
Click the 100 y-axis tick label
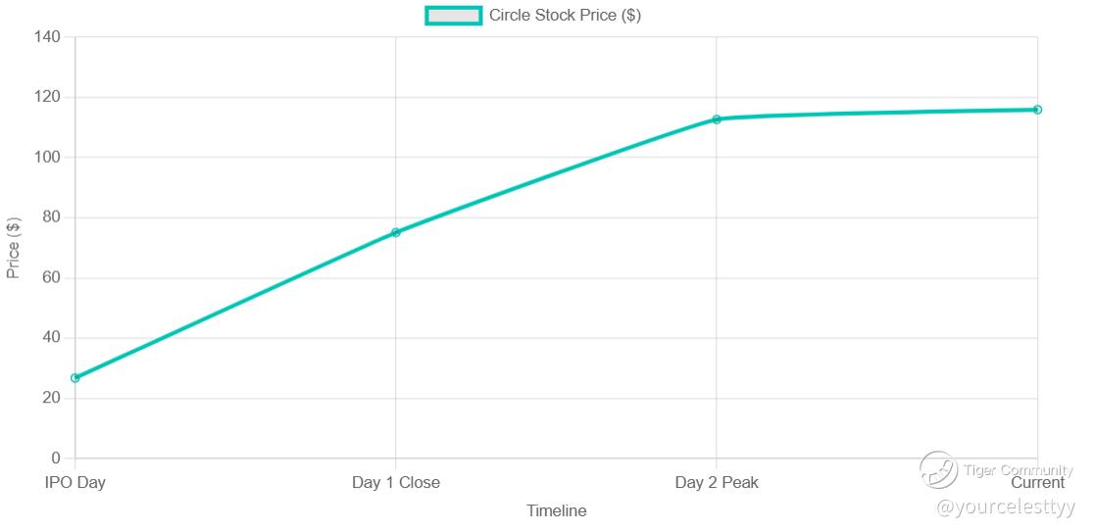point(47,158)
